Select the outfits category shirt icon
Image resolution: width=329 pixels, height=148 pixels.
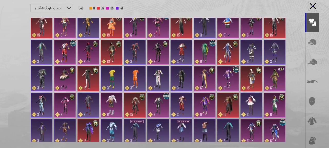point(313,22)
